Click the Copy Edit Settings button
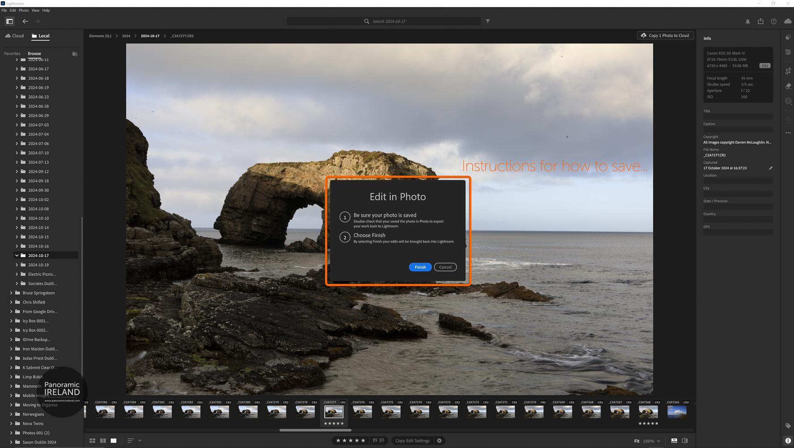The height and width of the screenshot is (448, 794). [x=412, y=441]
